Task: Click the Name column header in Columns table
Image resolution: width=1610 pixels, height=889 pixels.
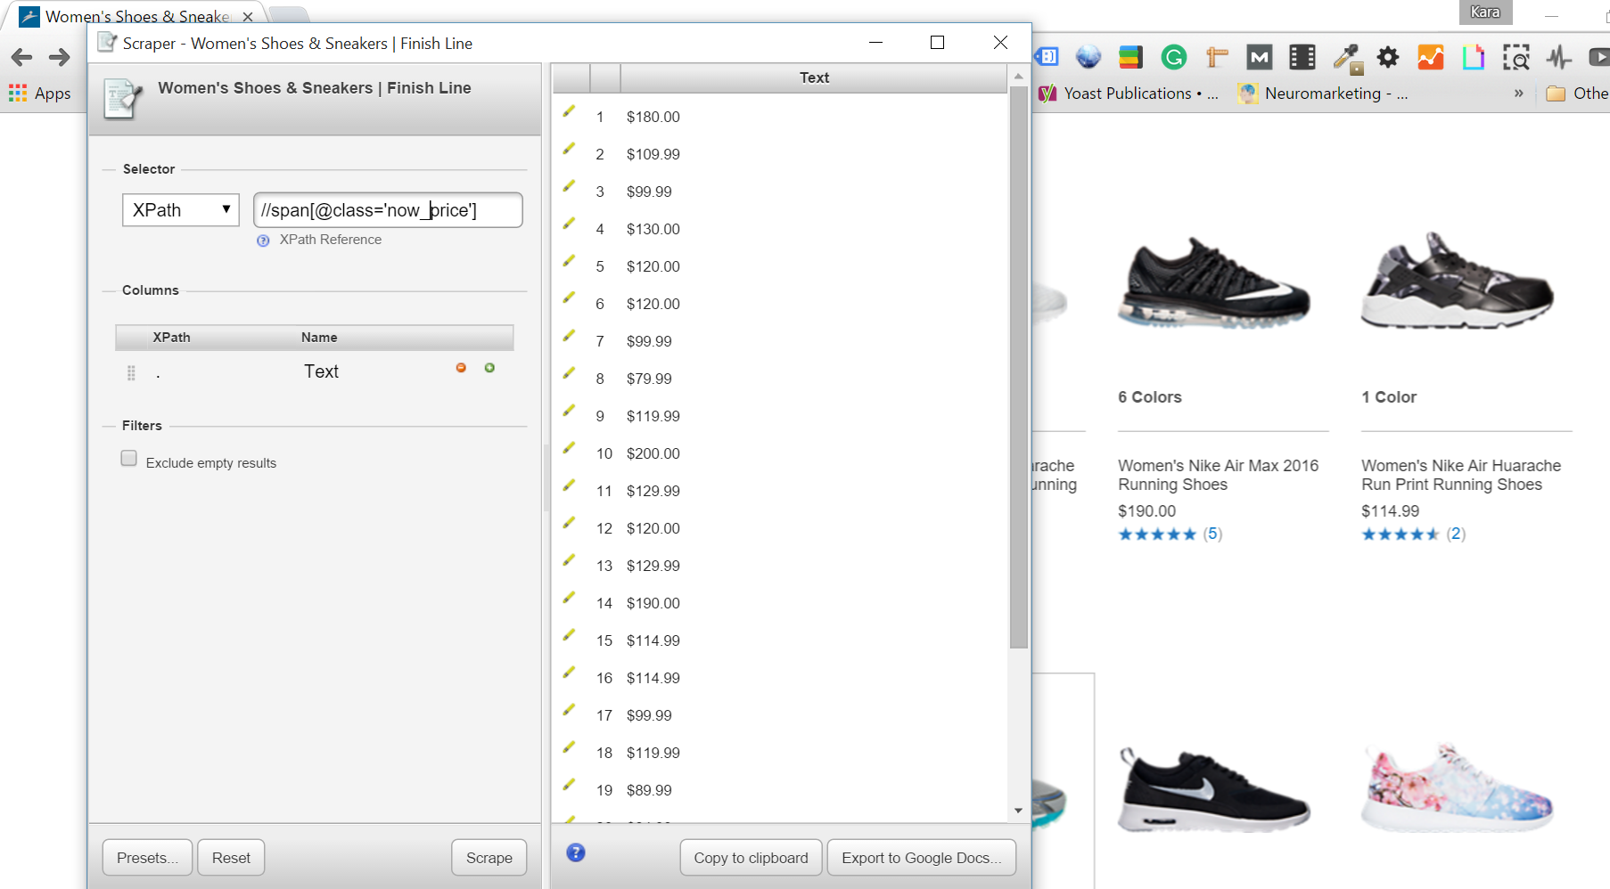Action: pyautogui.click(x=319, y=338)
